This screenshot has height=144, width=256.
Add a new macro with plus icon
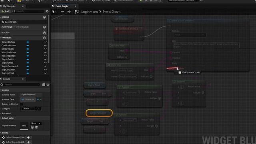click(44, 33)
